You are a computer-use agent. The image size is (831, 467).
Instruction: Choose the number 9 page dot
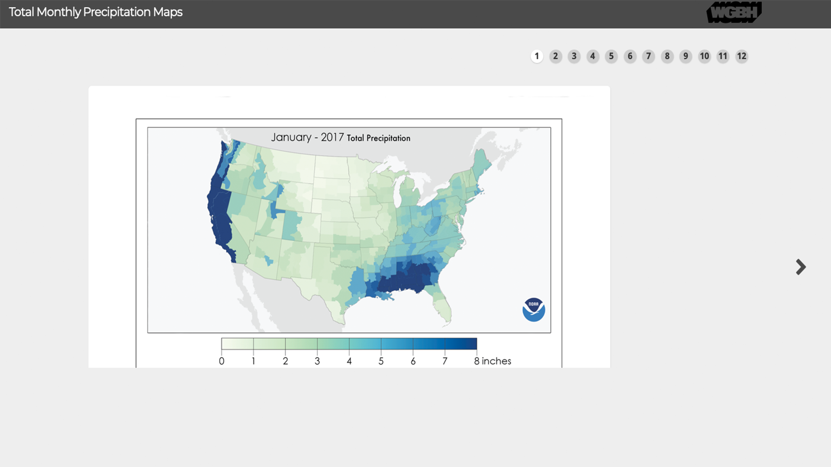click(686, 56)
